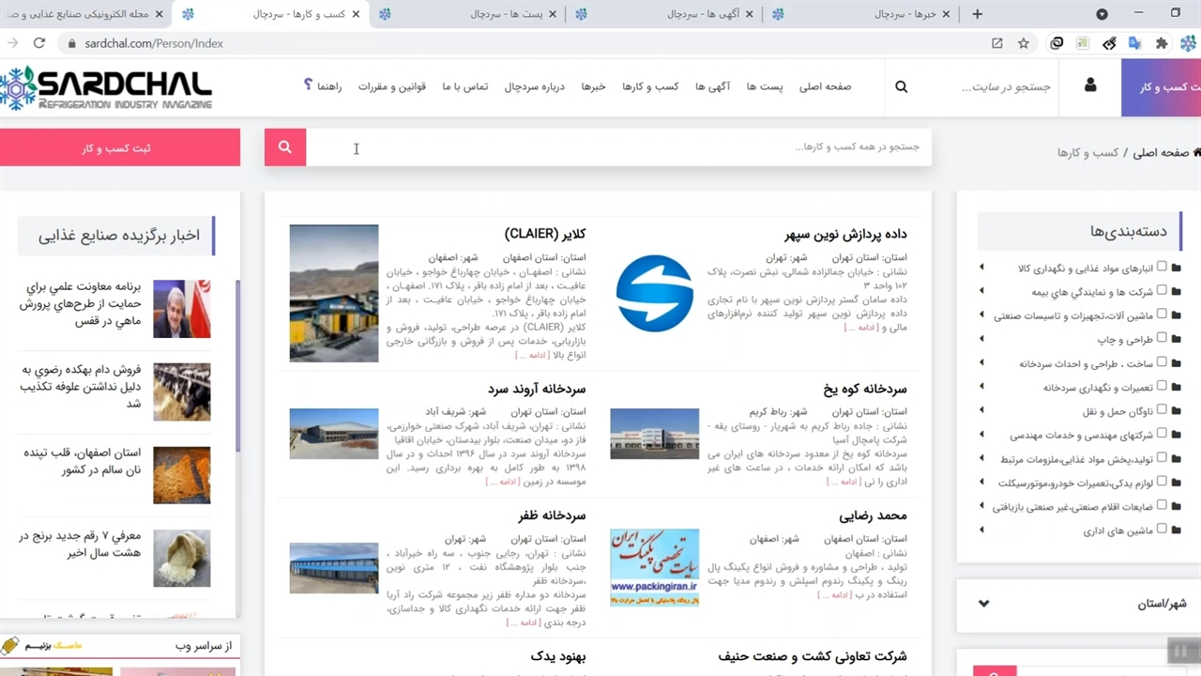Screen dimensions: 1201x676
Task: Click the 'جستجو در همه کسب و کارها' search field
Action: (619, 147)
